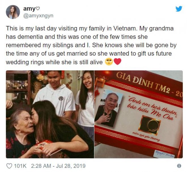Viewport: 187px width, 172px height.
Task: Click the red gift box in grandma's hands
Action: click(x=44, y=144)
